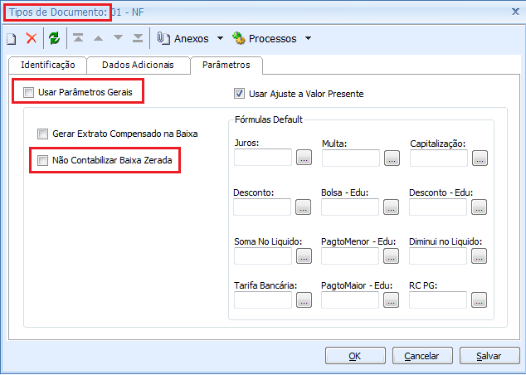This screenshot has width=526, height=375.
Task: Go to first record arrow icon
Action: [x=78, y=38]
